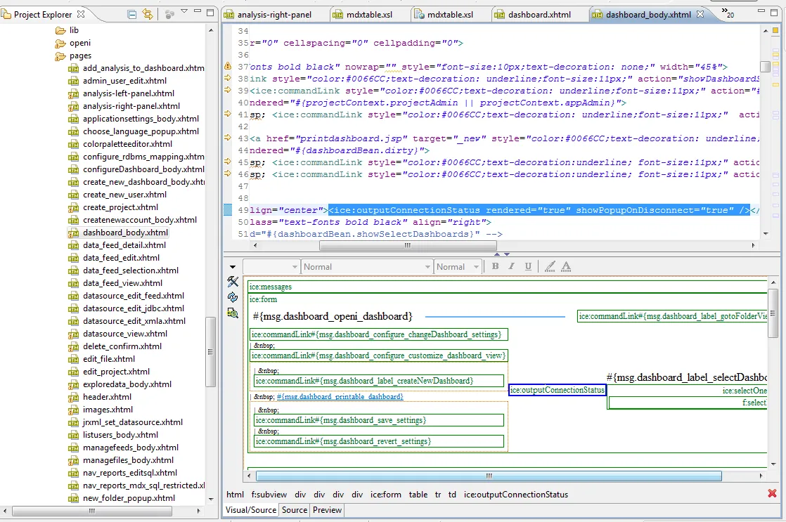Click the red X icon in tag path bar
Screen dimensions: 786x522
pyautogui.click(x=772, y=494)
